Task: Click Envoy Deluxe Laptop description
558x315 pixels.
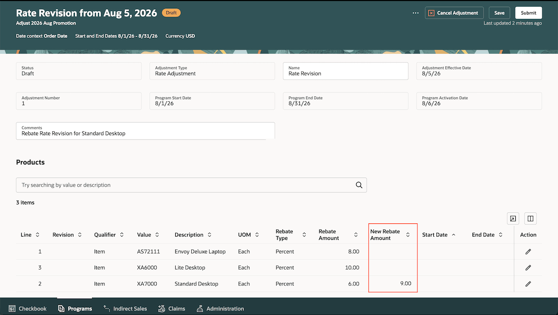Action: point(200,252)
